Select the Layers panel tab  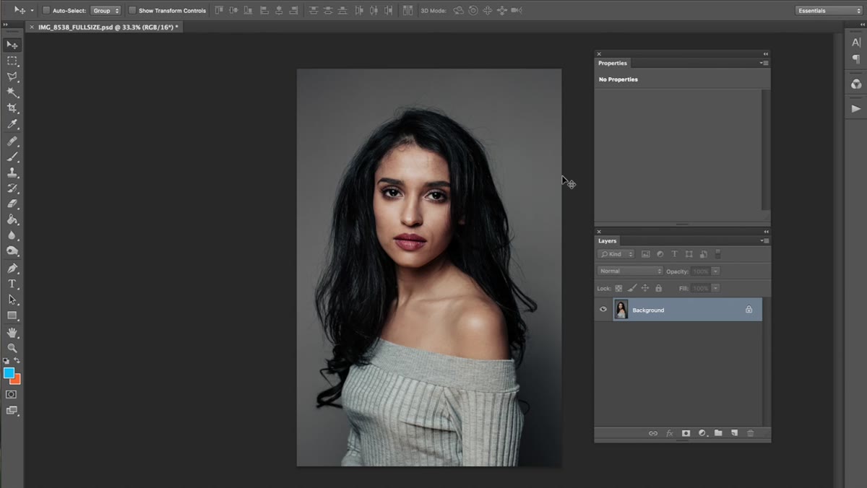click(x=608, y=240)
